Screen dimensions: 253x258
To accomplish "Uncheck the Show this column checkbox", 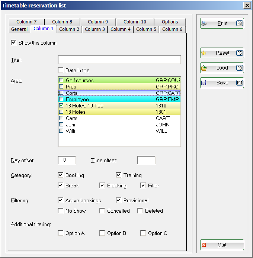I will pos(14,43).
